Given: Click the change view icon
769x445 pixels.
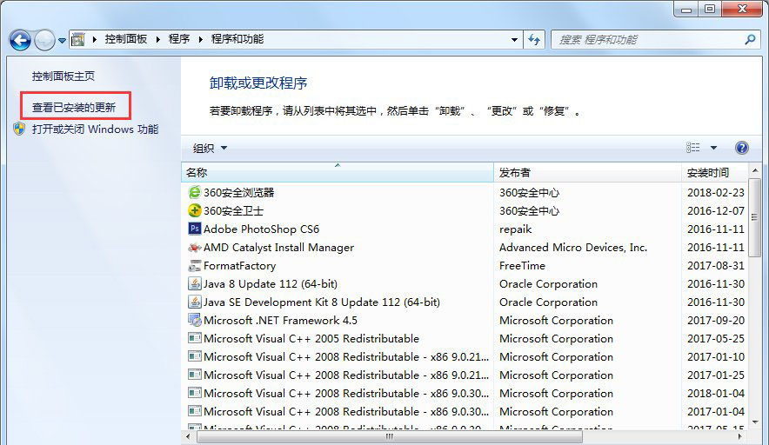Looking at the screenshot, I should pos(693,148).
